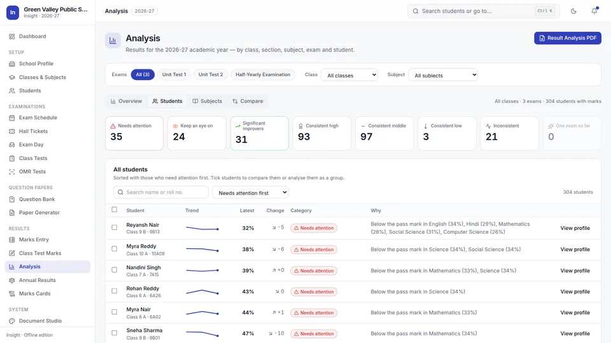Open the Exam Day icon

click(11, 144)
